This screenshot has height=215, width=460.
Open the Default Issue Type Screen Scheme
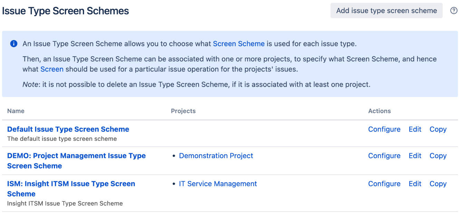coord(68,129)
